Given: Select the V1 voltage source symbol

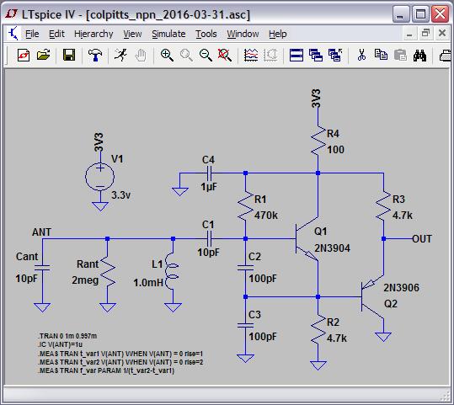Looking at the screenshot, I should click(x=100, y=176).
